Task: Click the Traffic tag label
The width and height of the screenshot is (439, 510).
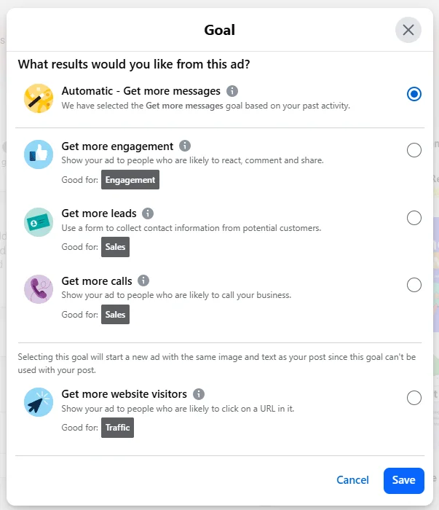Action: point(117,428)
